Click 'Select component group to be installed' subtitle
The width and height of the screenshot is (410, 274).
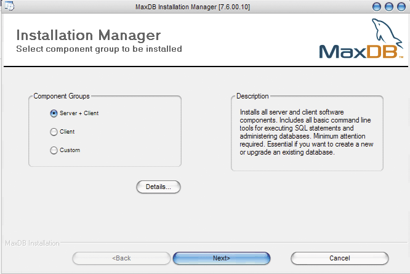tap(99, 49)
